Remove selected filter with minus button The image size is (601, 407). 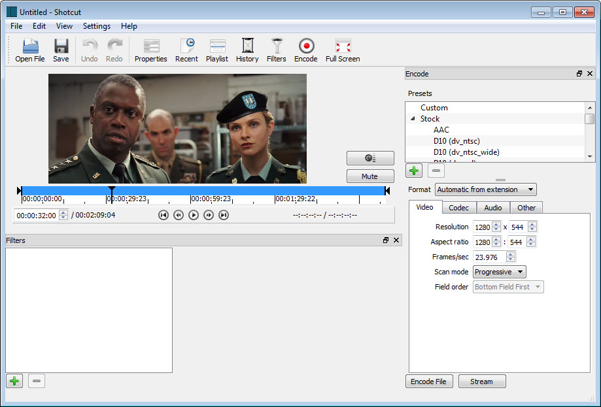point(37,381)
